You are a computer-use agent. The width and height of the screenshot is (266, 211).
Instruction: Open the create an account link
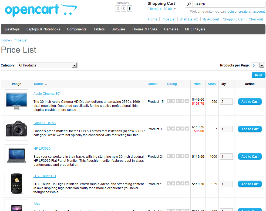(252, 12)
